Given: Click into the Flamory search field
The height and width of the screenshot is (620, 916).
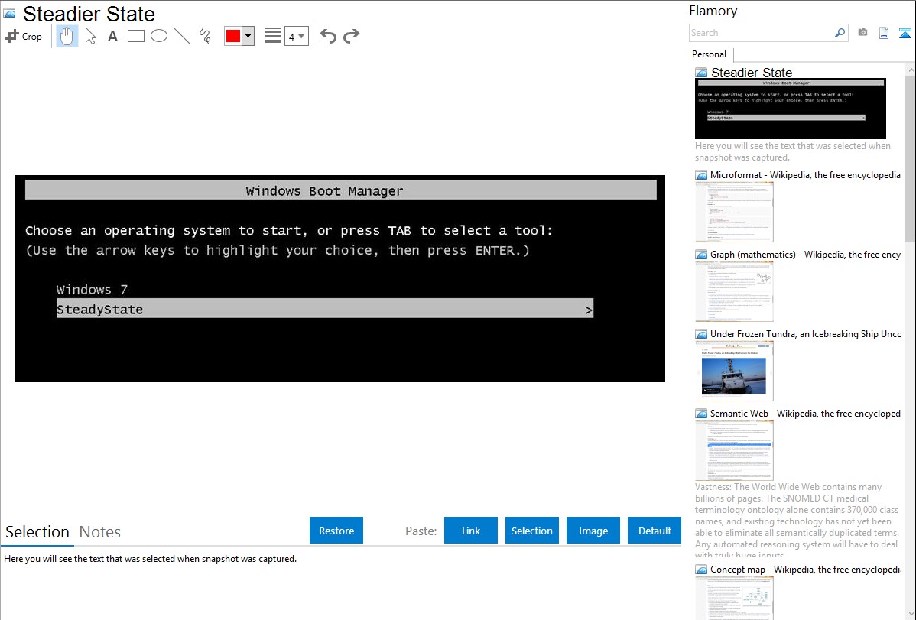Looking at the screenshot, I should click(762, 33).
